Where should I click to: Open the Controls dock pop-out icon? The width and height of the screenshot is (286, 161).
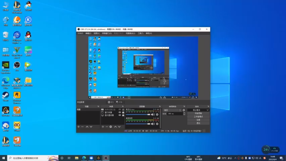[208, 106]
